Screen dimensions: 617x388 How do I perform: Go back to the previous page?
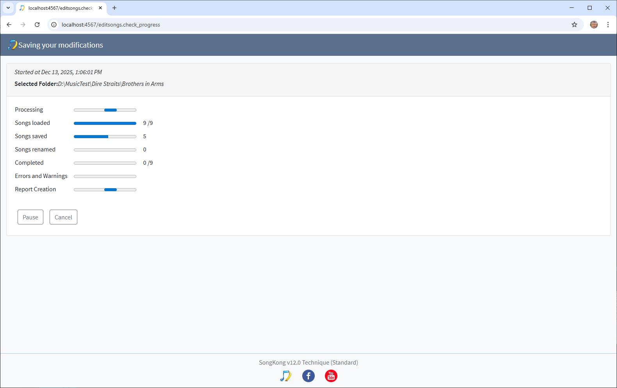(9, 25)
